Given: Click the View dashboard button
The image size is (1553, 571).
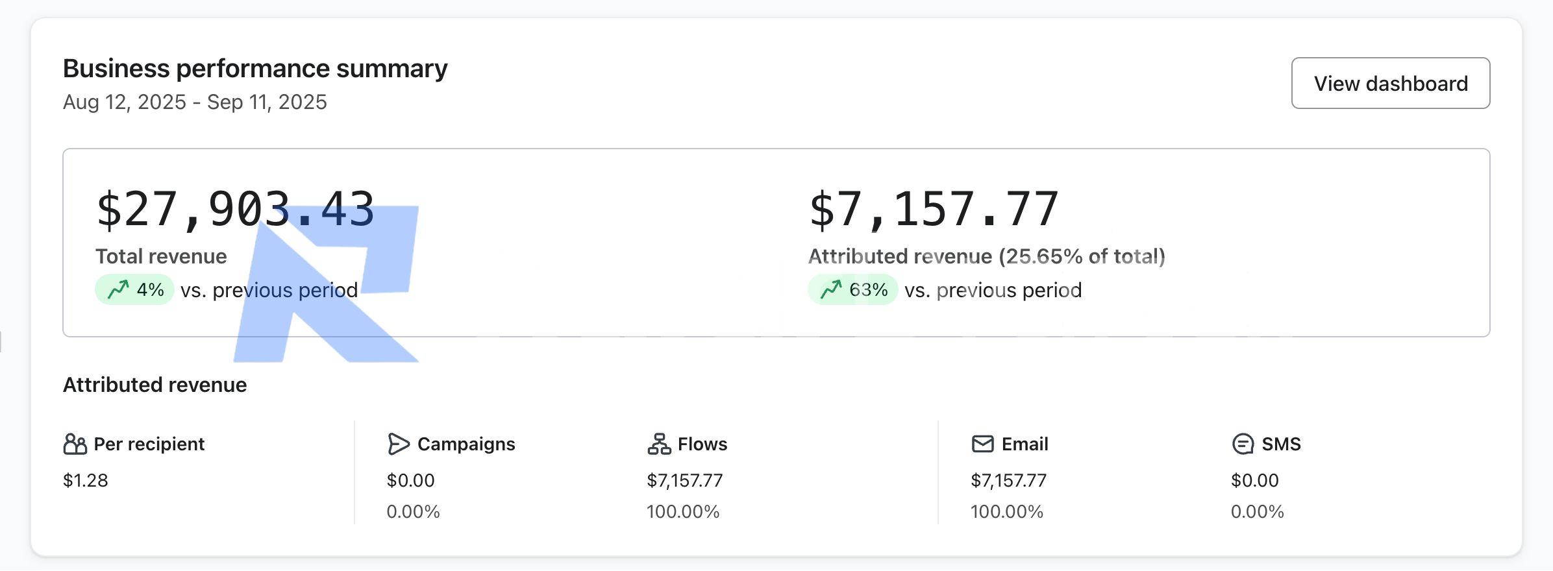Looking at the screenshot, I should 1390,83.
